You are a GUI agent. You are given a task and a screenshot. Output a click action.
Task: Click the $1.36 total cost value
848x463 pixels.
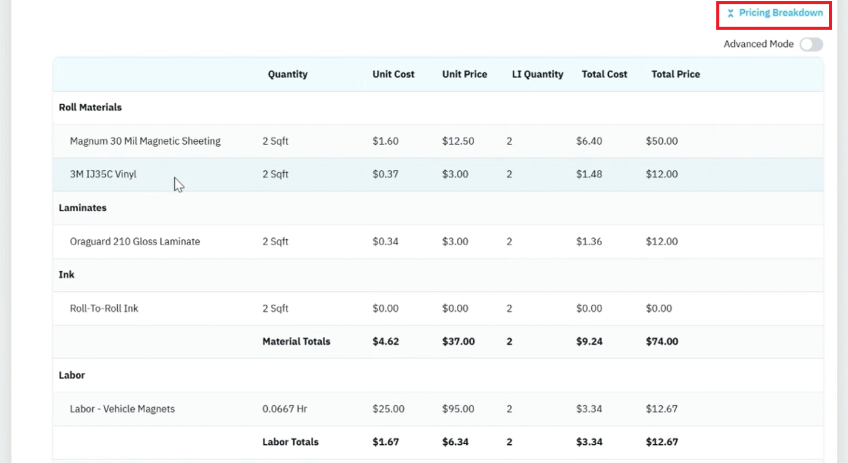coord(589,242)
